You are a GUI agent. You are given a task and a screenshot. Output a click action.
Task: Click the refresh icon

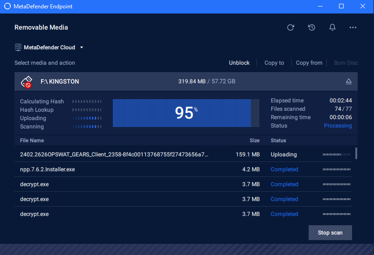[290, 27]
